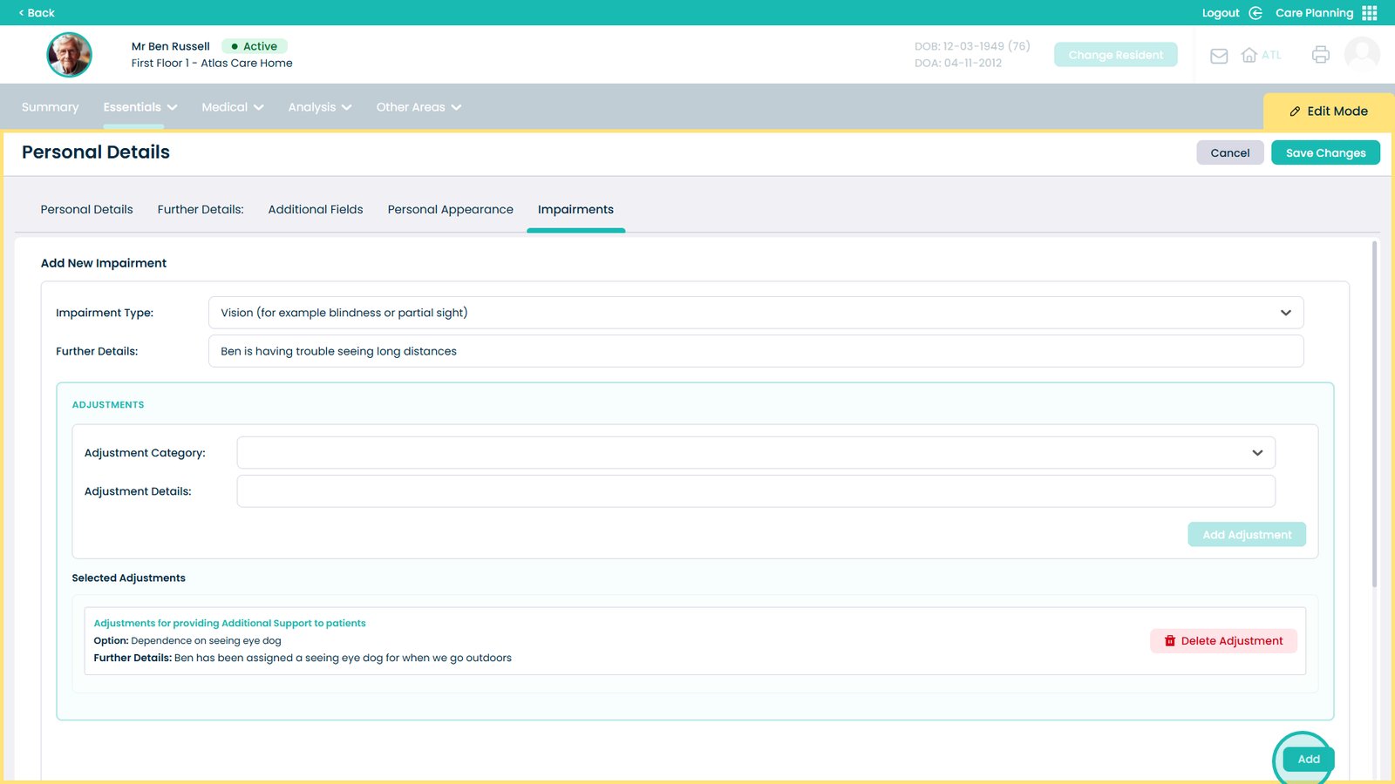Click the home ATL icon
Image resolution: width=1395 pixels, height=784 pixels.
pos(1249,55)
